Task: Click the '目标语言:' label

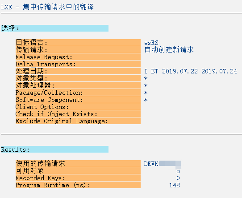Action: [x=78, y=42]
